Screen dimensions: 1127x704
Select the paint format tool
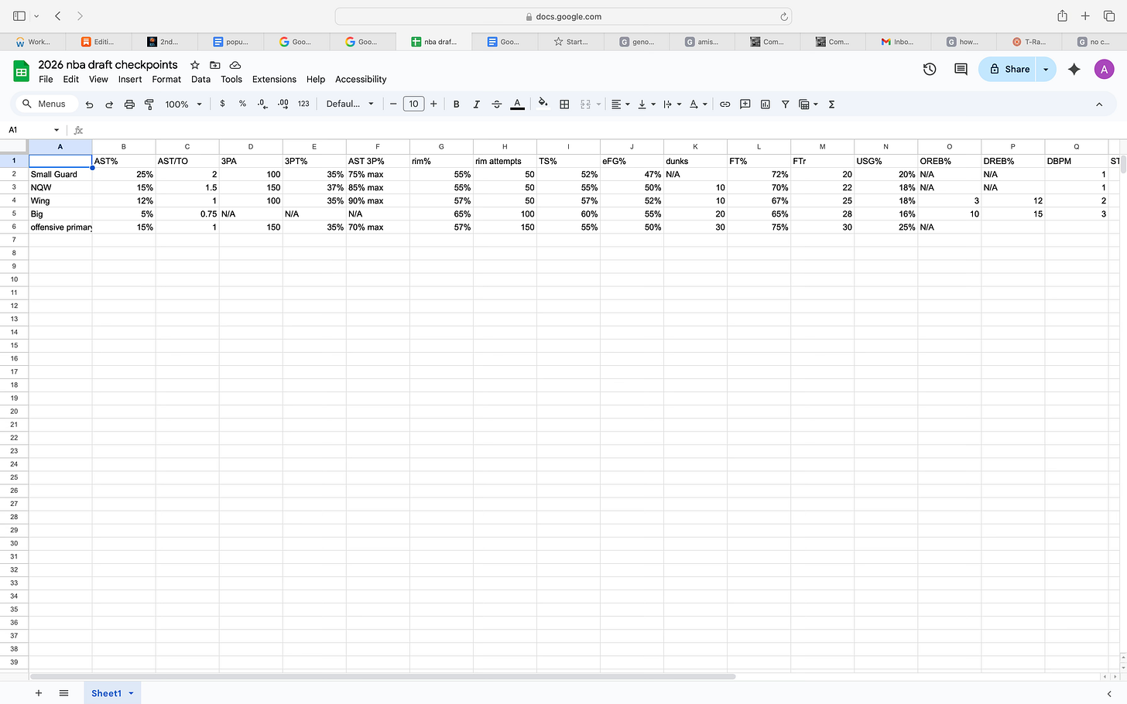(x=149, y=104)
